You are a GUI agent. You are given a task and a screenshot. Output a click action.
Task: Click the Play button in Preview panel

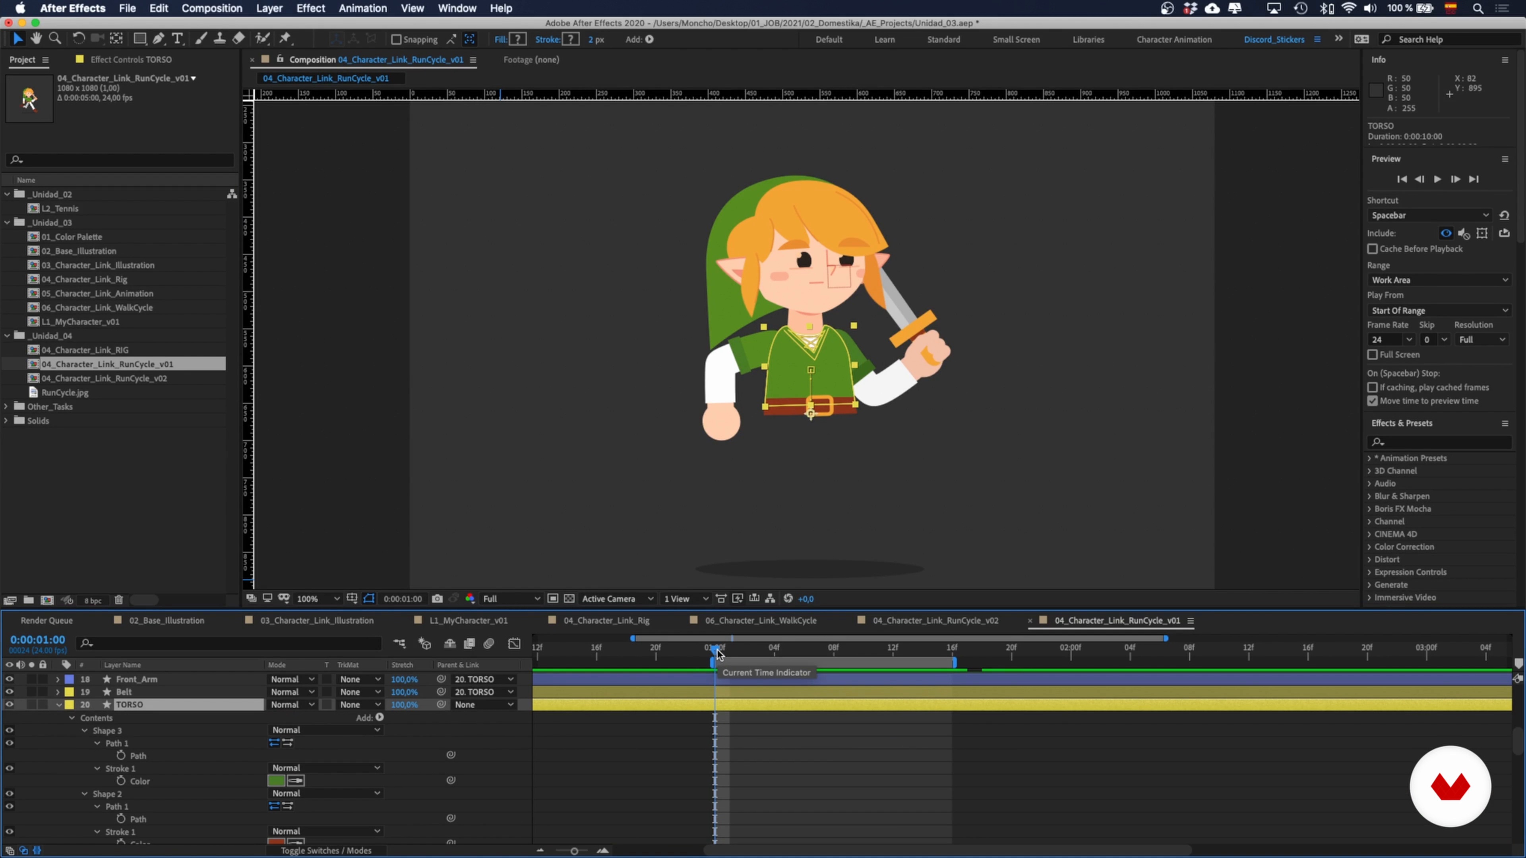pos(1437,180)
